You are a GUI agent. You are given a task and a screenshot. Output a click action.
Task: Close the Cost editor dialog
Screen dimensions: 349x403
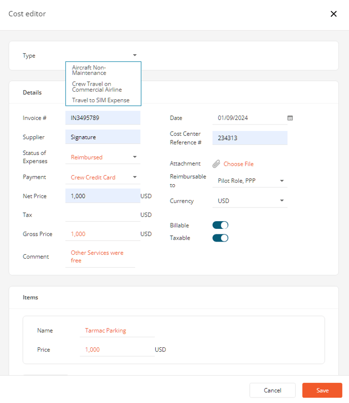click(334, 14)
